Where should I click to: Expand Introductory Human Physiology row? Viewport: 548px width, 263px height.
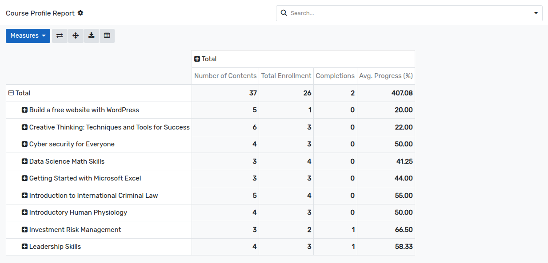(x=74, y=212)
